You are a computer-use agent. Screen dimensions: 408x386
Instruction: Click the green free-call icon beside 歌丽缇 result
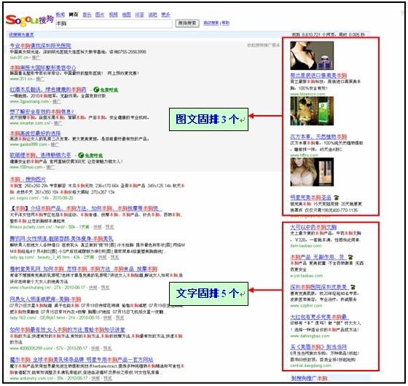[x=90, y=155]
